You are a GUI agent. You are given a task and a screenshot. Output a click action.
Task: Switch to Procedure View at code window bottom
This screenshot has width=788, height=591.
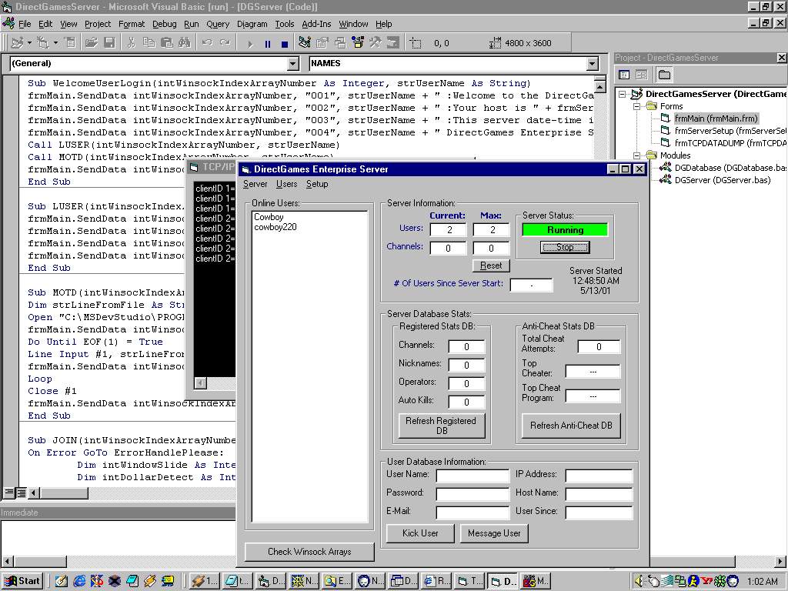click(9, 493)
